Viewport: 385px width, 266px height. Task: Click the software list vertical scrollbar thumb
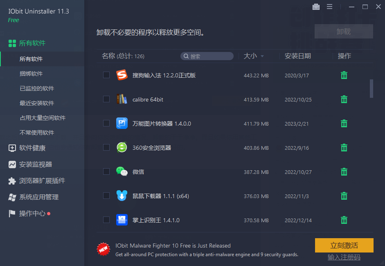point(371,88)
